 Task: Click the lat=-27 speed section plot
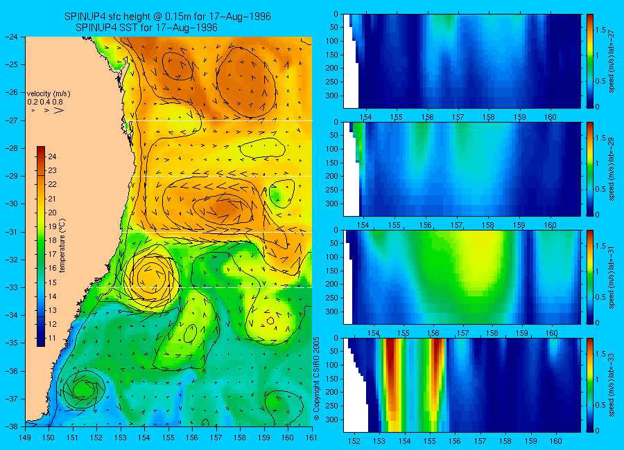(x=462, y=61)
